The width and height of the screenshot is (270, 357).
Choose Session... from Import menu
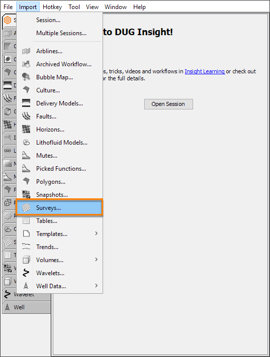pos(59,20)
